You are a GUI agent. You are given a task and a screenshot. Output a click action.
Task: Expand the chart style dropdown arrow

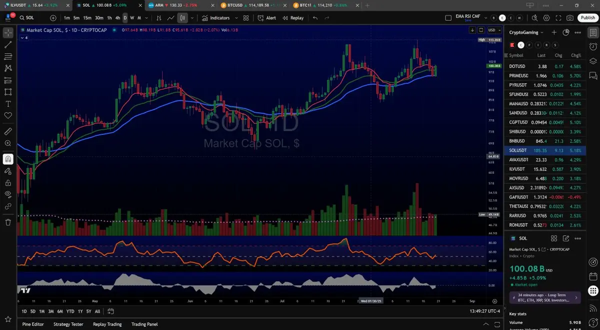click(192, 18)
